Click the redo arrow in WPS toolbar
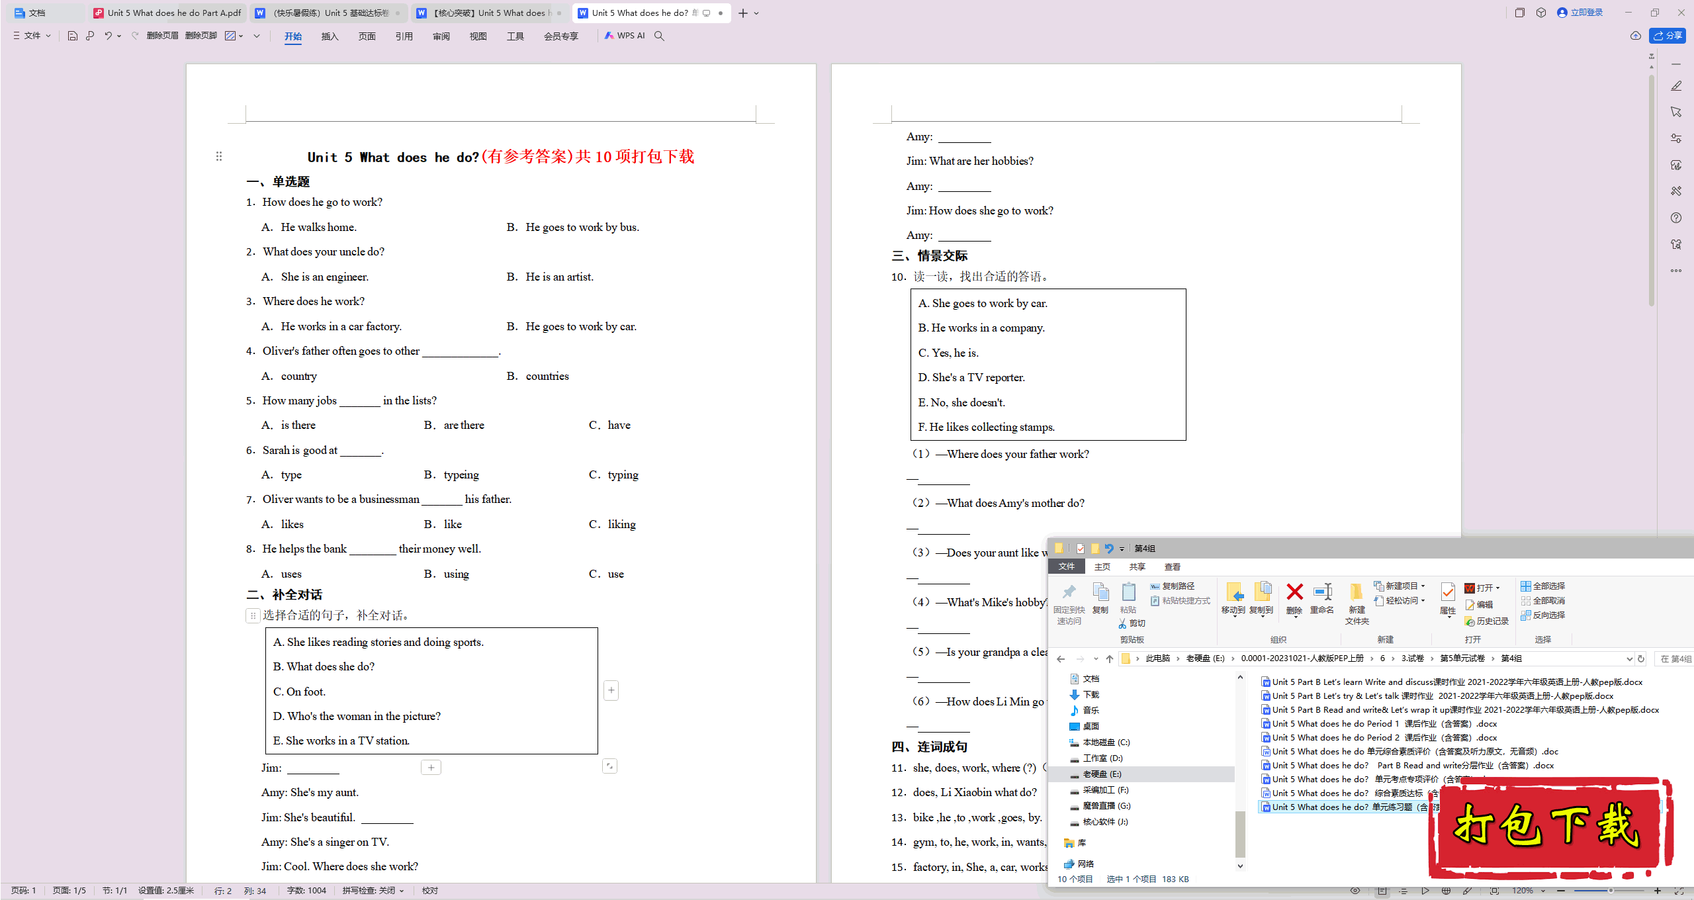 [x=135, y=36]
